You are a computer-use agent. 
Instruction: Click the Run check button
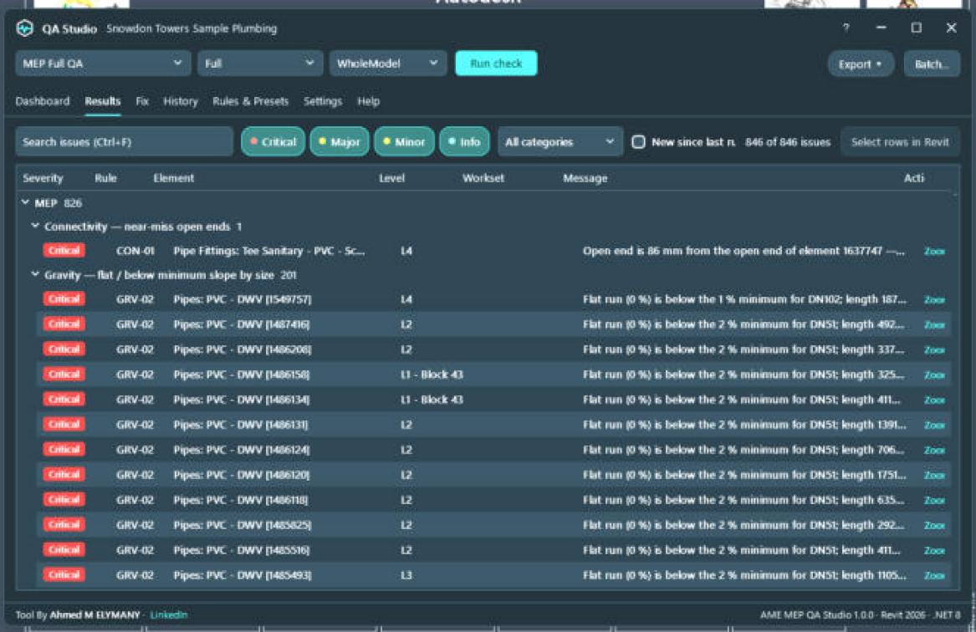coord(496,64)
